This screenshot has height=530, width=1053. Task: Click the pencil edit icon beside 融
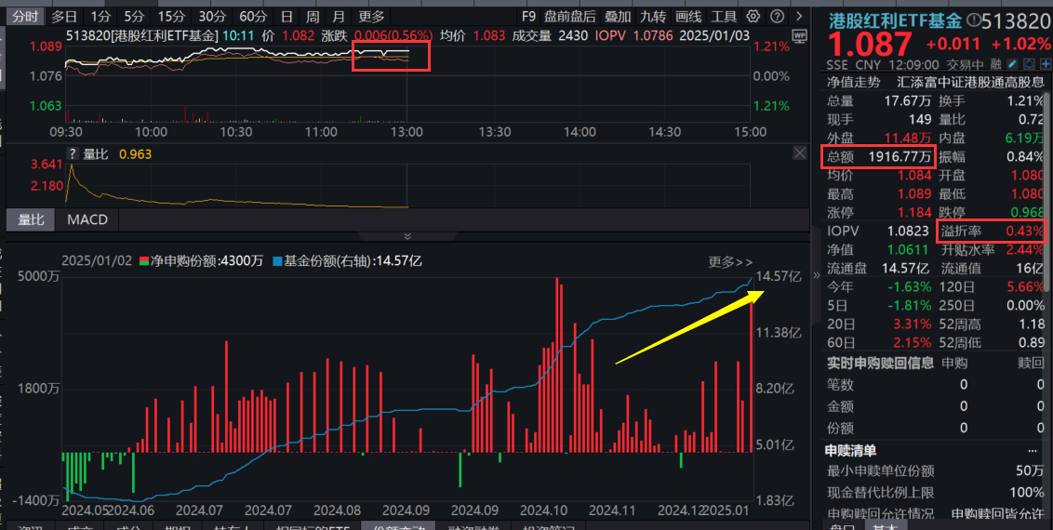[x=1013, y=64]
